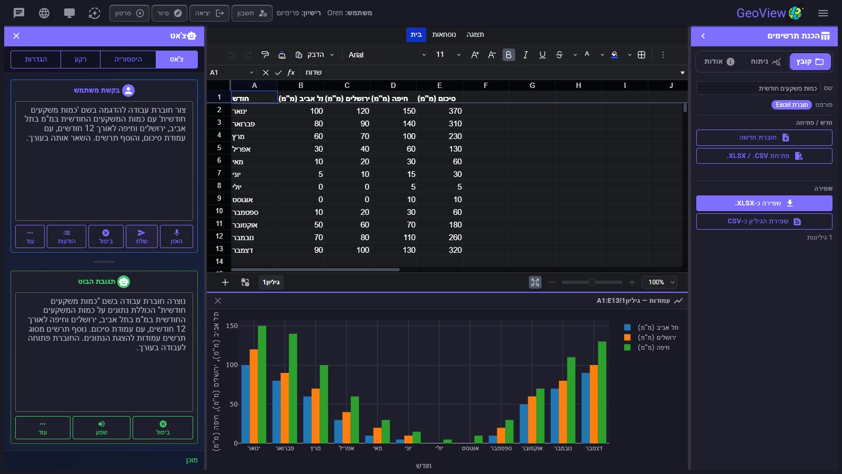Toggle italic formatting in spreadsheet toolbar
This screenshot has width=842, height=474.
click(x=525, y=55)
